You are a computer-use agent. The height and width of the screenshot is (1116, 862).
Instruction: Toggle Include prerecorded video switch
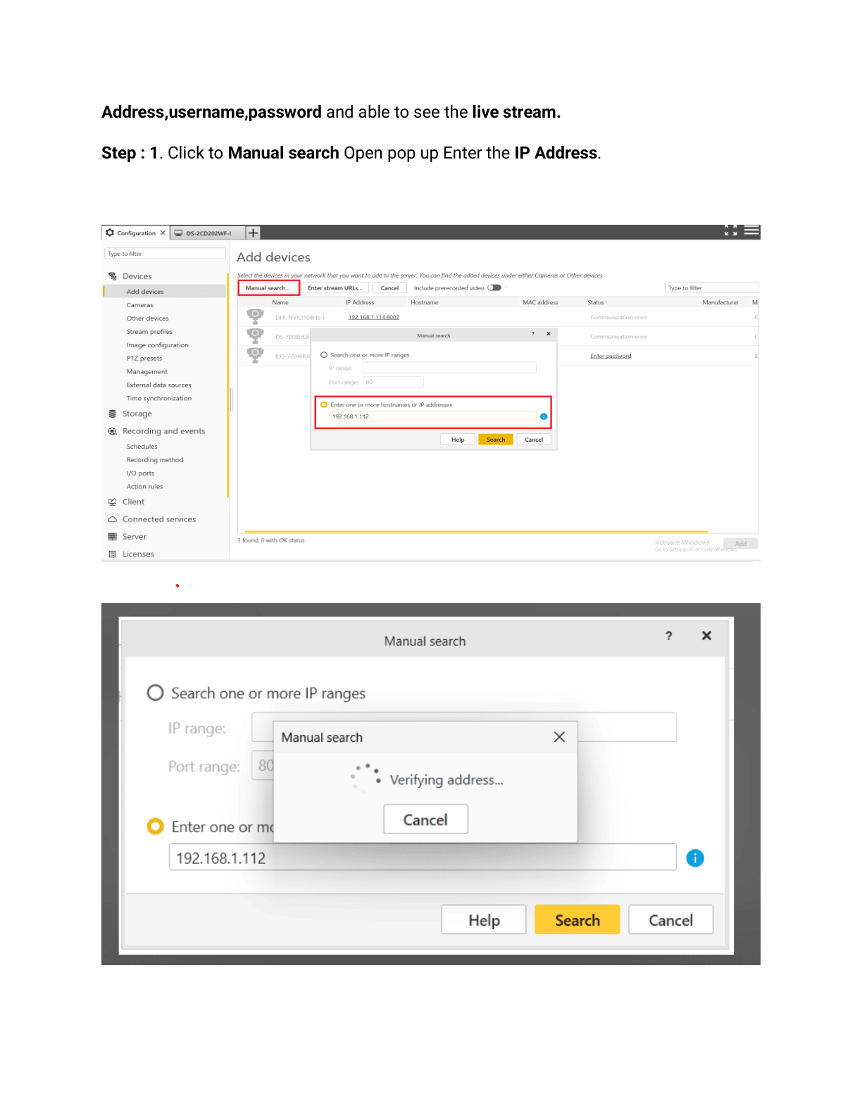(x=494, y=287)
